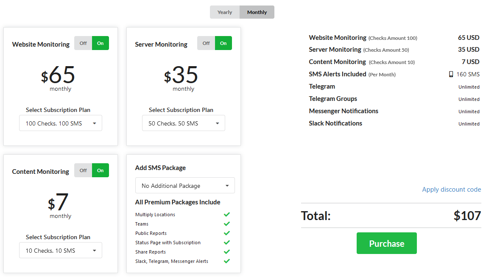Click the $107 total amount
Viewport: 486px width, 279px height.
click(x=467, y=215)
